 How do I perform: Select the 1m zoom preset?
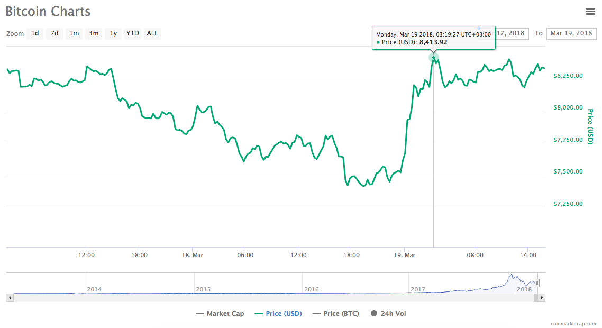[x=74, y=33]
